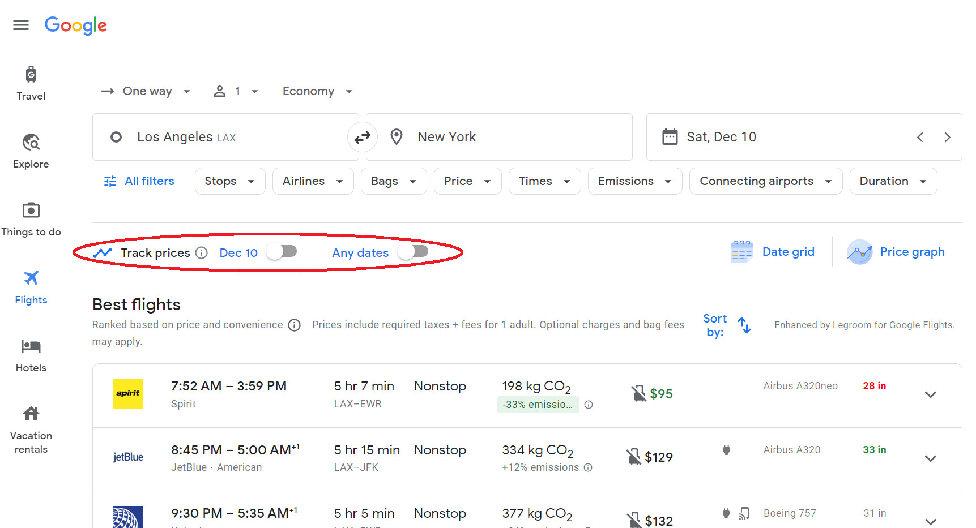
Task: Open the Date grid view
Action: (x=772, y=252)
